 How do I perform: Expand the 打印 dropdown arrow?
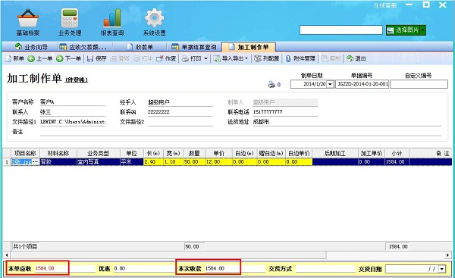[x=206, y=58]
